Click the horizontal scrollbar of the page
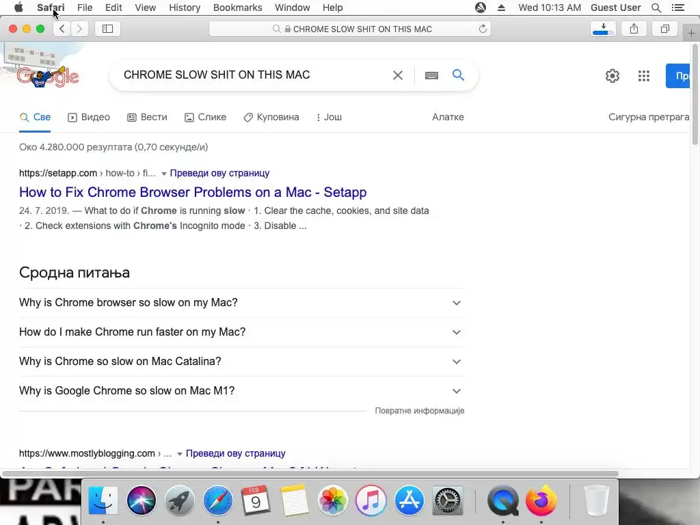The height and width of the screenshot is (525, 700). [310, 474]
